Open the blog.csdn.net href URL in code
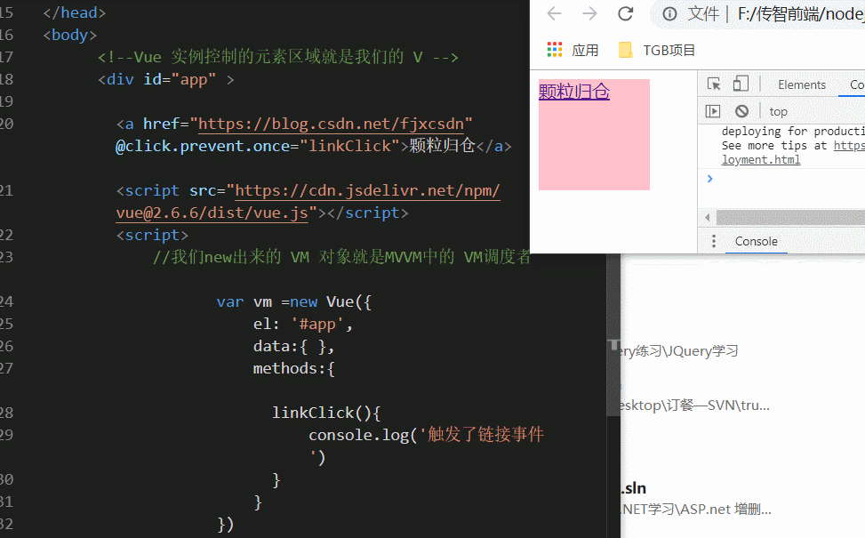Image resolution: width=865 pixels, height=538 pixels. [x=331, y=124]
